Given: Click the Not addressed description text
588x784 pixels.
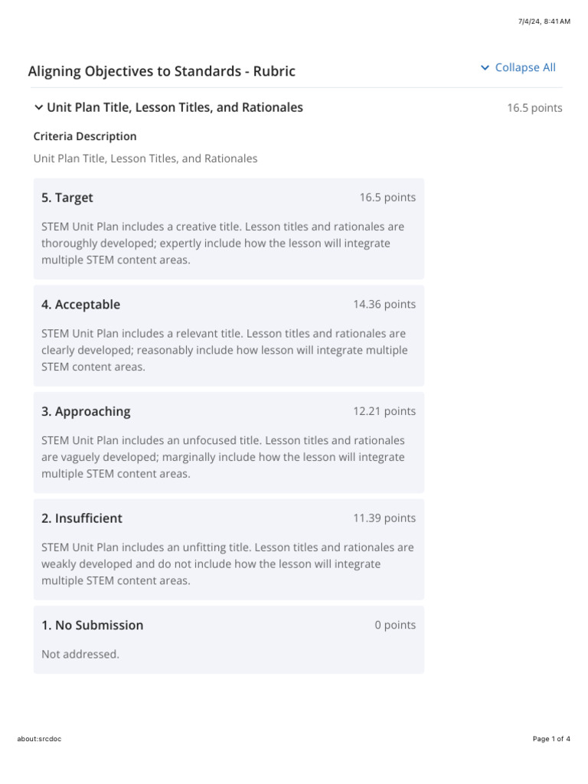Looking at the screenshot, I should (80, 654).
